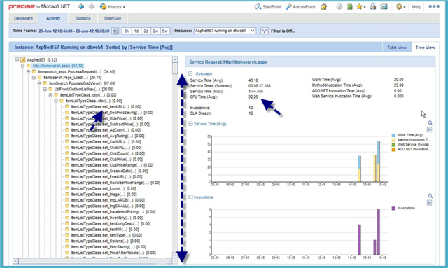Go to the home page icon
The width and height of the screenshot is (448, 268).
pos(323,6)
